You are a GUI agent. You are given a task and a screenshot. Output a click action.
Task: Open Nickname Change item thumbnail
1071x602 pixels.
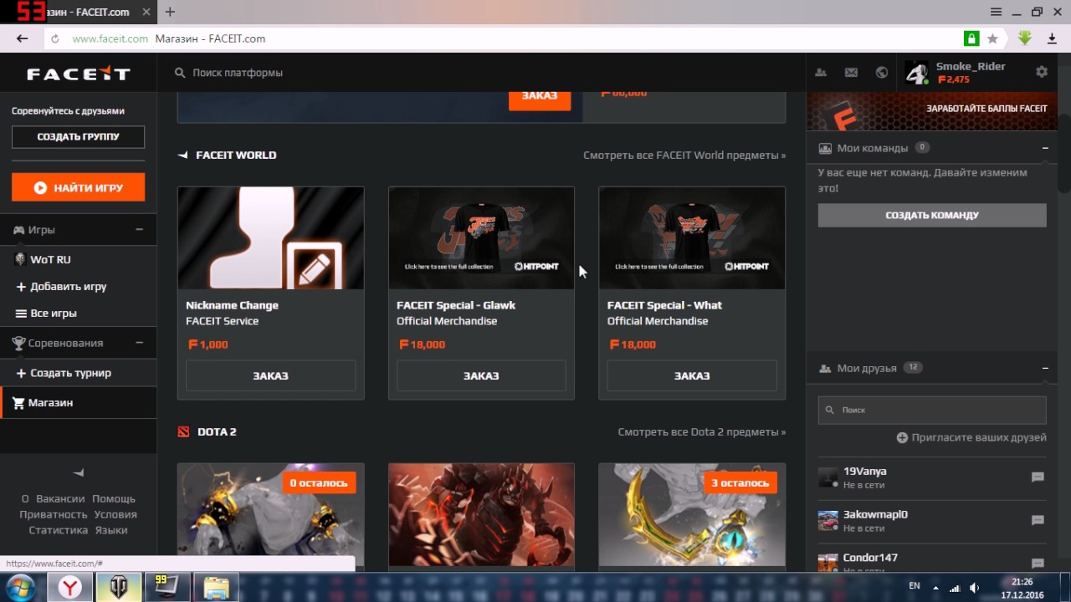pyautogui.click(x=270, y=238)
